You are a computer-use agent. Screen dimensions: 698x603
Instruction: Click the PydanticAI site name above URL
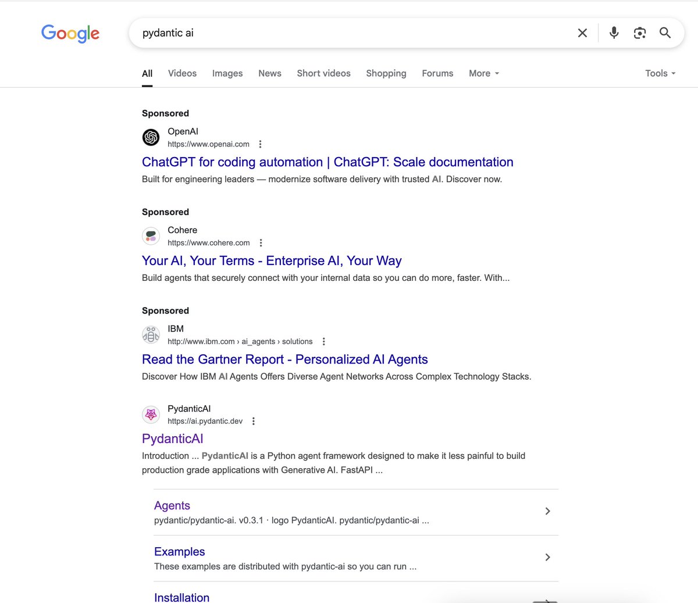(x=189, y=409)
